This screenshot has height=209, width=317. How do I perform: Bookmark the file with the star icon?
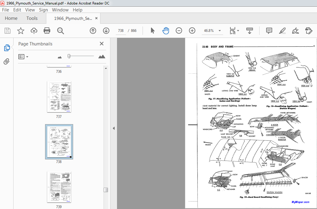point(21,31)
